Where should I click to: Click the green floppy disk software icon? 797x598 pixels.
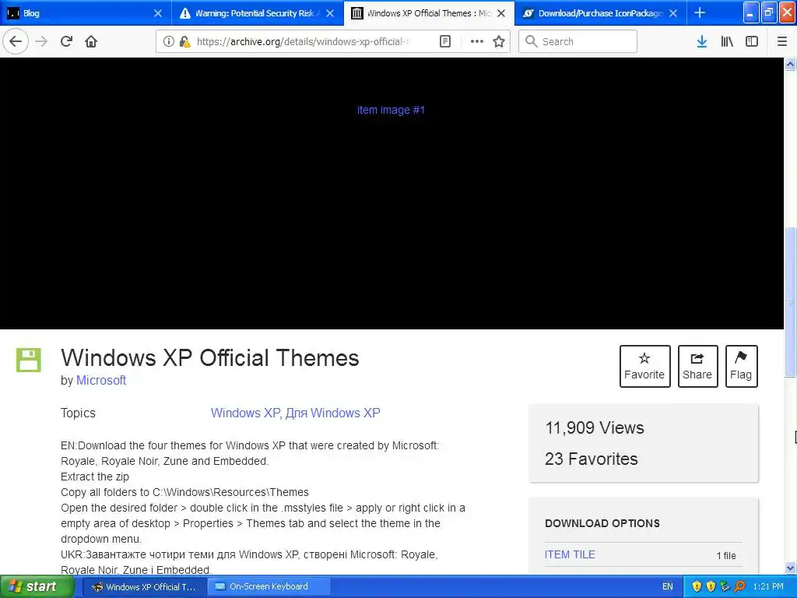coord(29,360)
